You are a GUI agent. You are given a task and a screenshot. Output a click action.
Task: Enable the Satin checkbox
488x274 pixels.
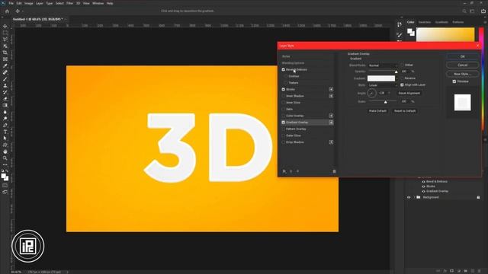tap(283, 110)
